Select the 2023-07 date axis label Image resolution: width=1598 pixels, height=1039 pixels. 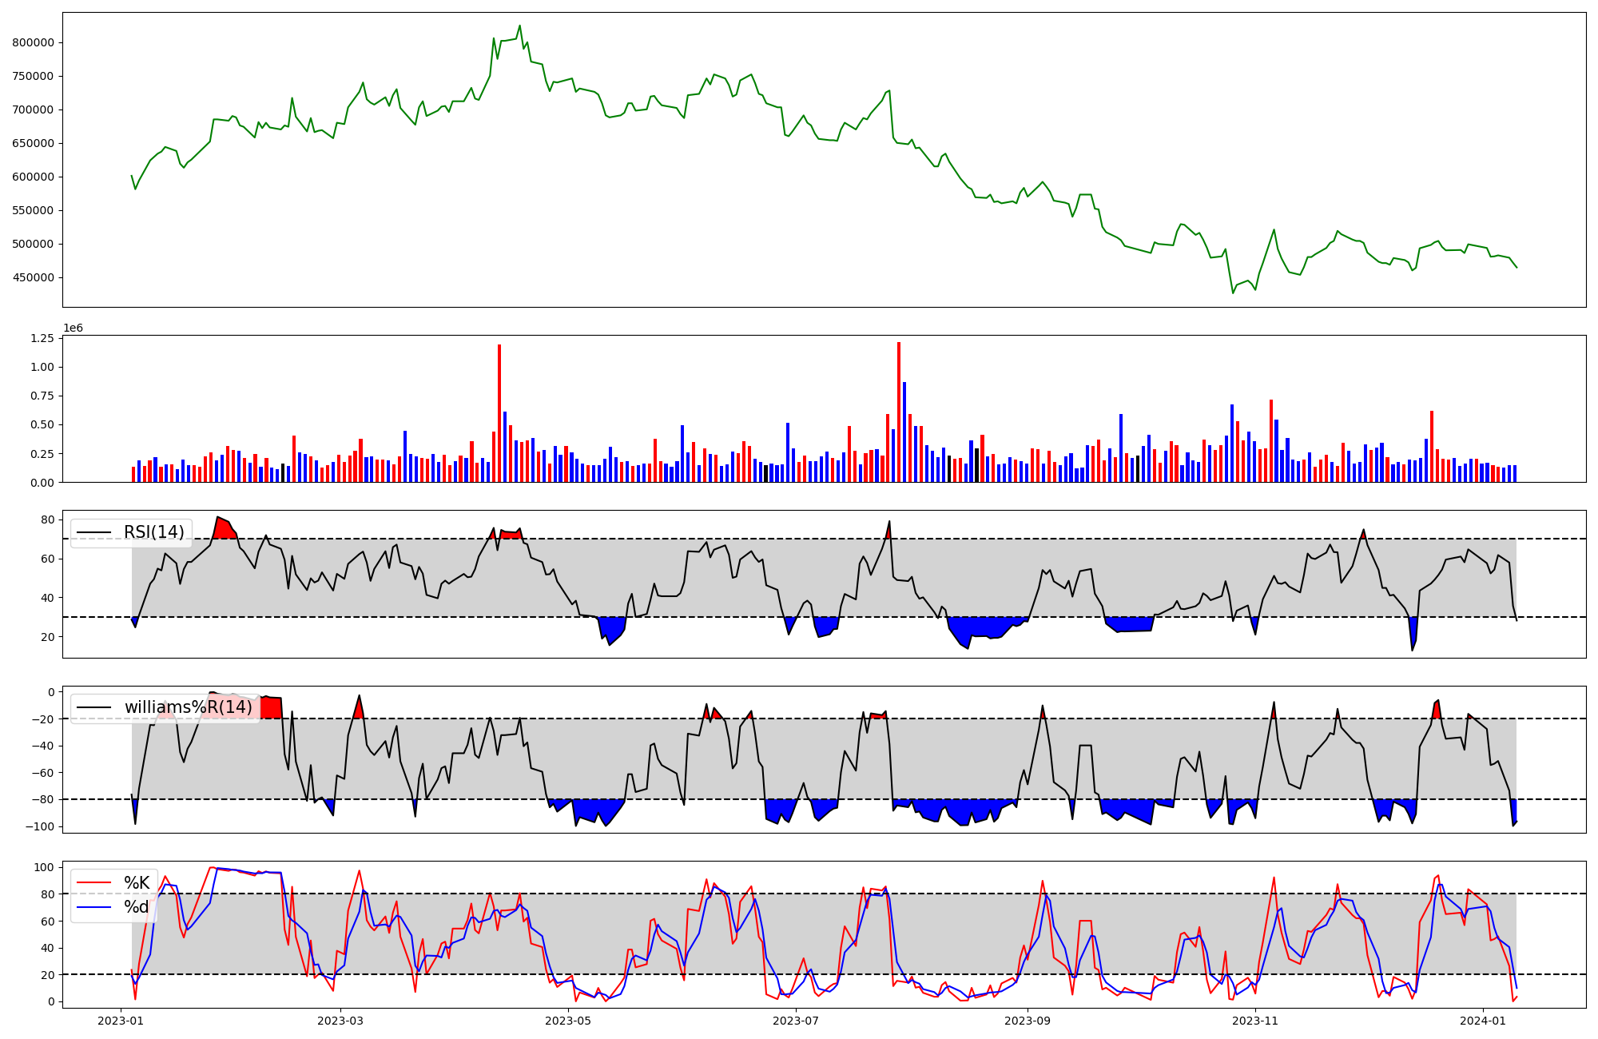coord(796,1021)
